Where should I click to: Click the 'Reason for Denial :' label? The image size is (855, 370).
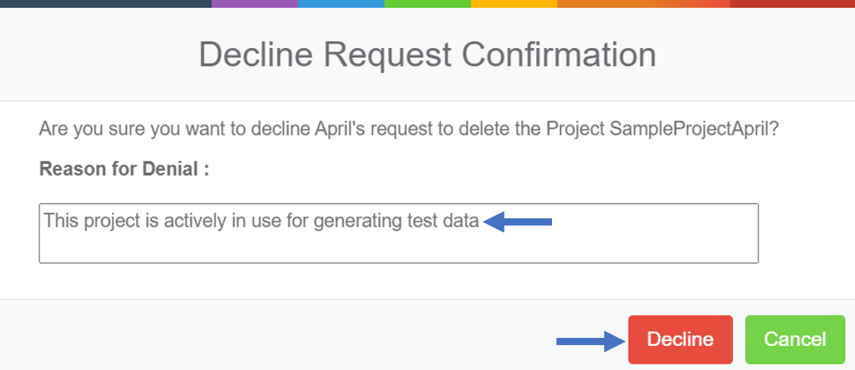tap(125, 169)
